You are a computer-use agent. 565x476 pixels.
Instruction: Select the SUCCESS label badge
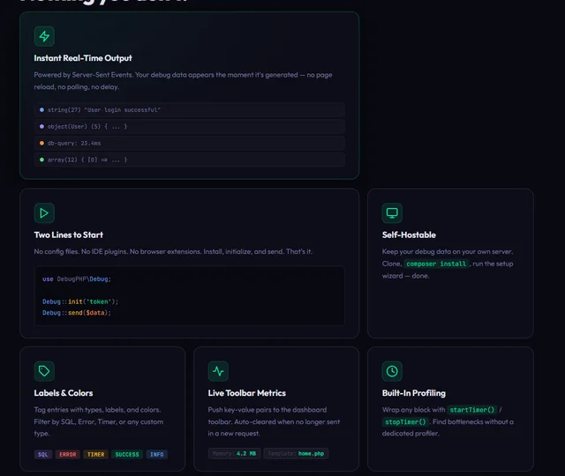click(x=127, y=455)
